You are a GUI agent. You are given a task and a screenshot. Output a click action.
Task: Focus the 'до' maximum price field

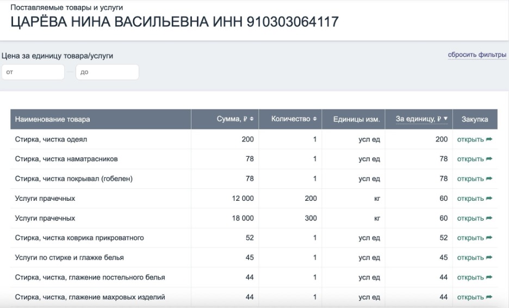[107, 72]
